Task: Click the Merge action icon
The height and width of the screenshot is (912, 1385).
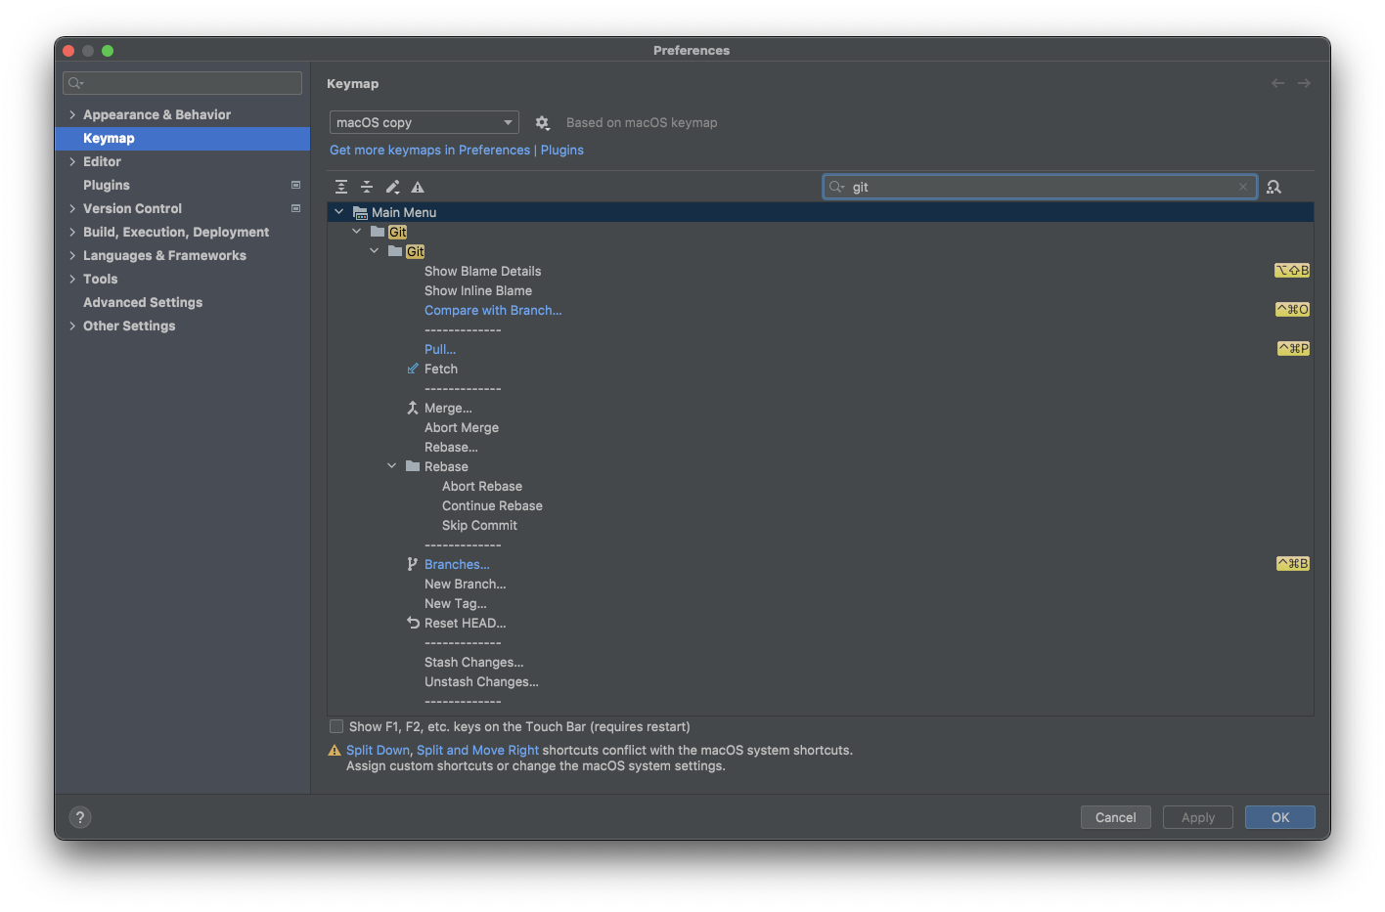Action: 413,408
